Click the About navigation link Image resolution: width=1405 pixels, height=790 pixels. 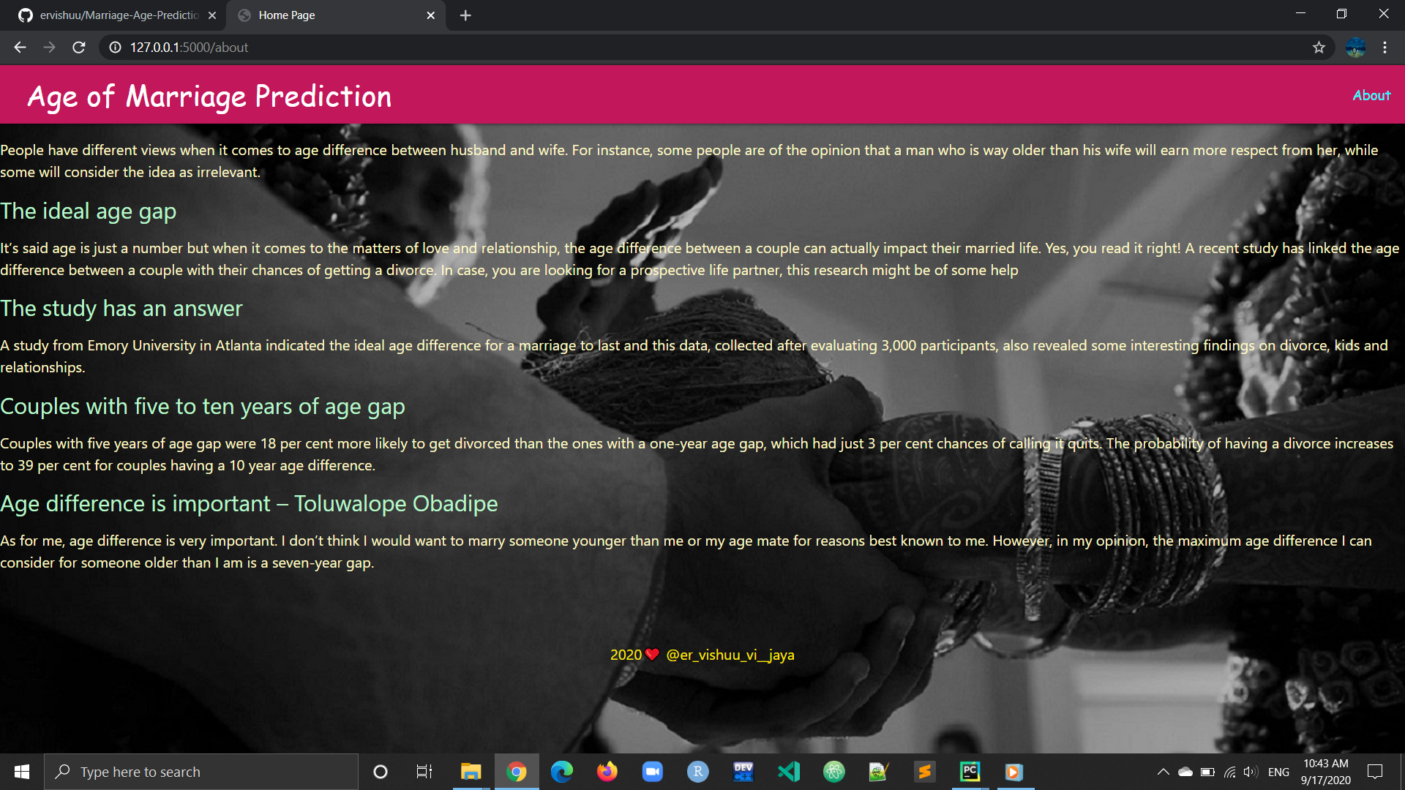(x=1371, y=95)
